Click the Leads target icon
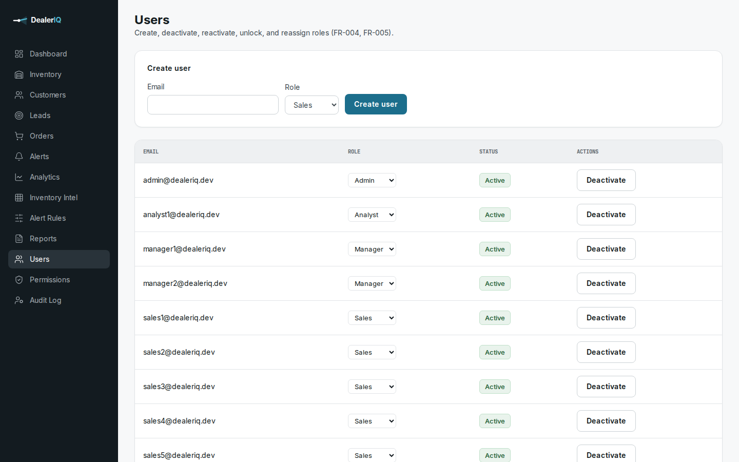739x462 pixels. click(x=19, y=115)
